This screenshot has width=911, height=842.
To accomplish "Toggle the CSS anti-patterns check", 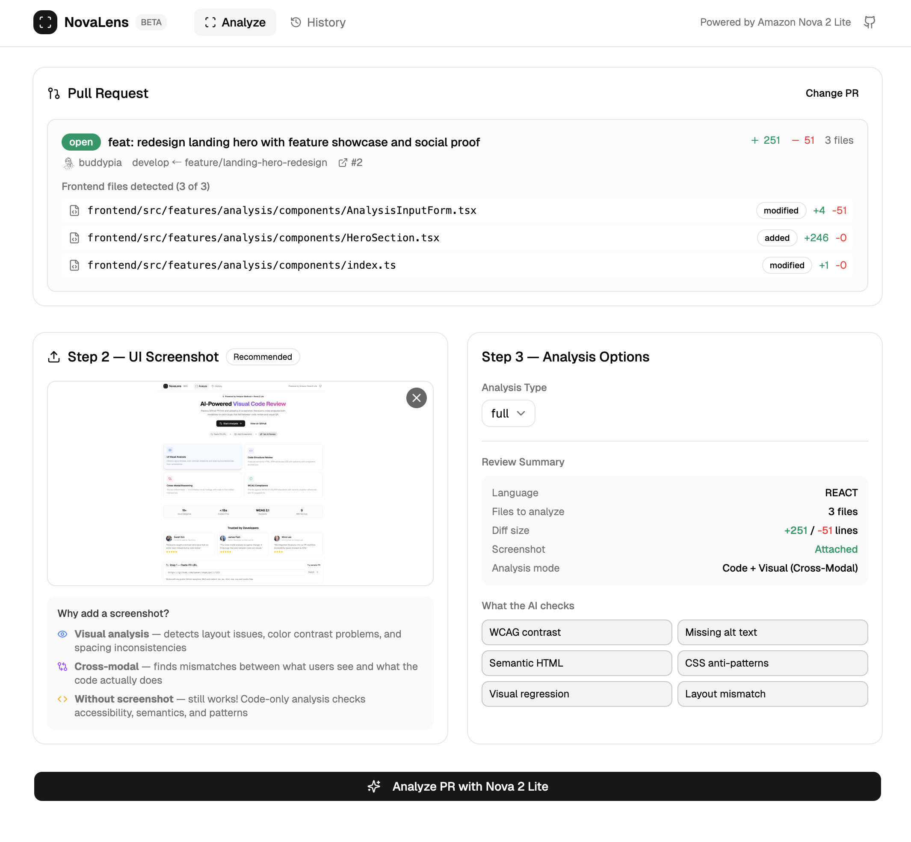I will [772, 663].
